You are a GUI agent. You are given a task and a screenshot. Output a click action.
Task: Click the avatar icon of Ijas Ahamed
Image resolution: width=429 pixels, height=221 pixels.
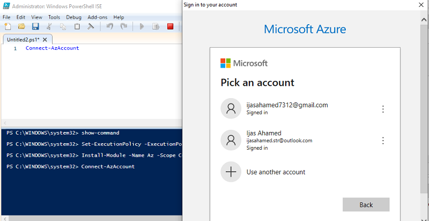231,140
